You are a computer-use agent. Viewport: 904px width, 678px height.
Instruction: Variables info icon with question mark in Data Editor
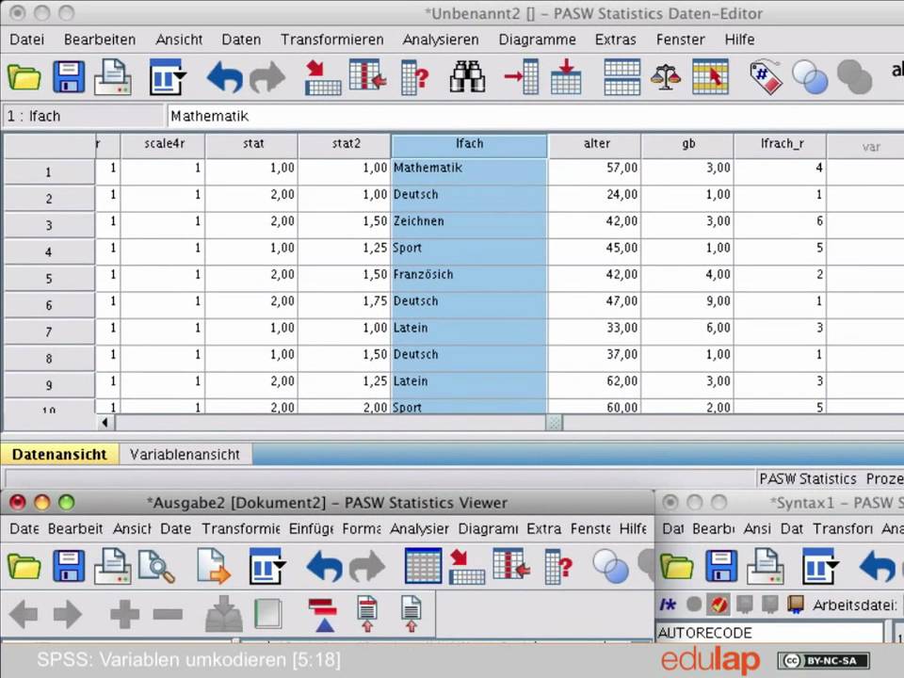[x=415, y=77]
